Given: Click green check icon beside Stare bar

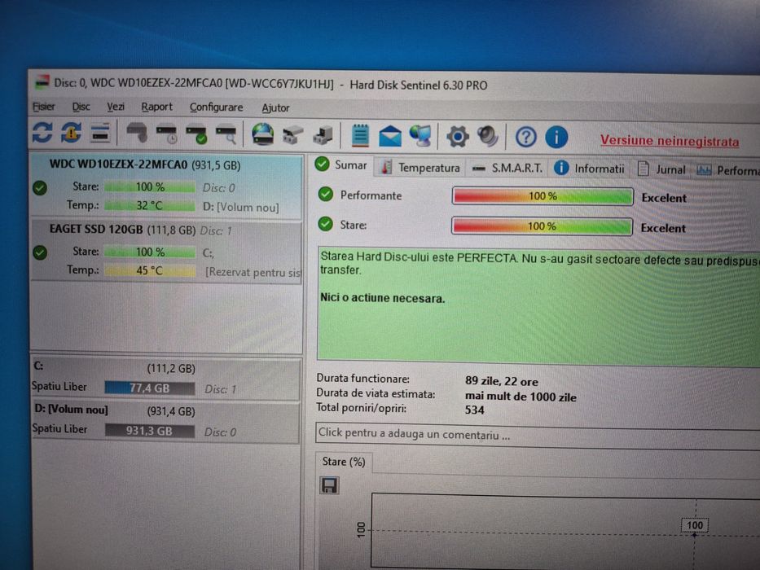Looking at the screenshot, I should coord(326,224).
